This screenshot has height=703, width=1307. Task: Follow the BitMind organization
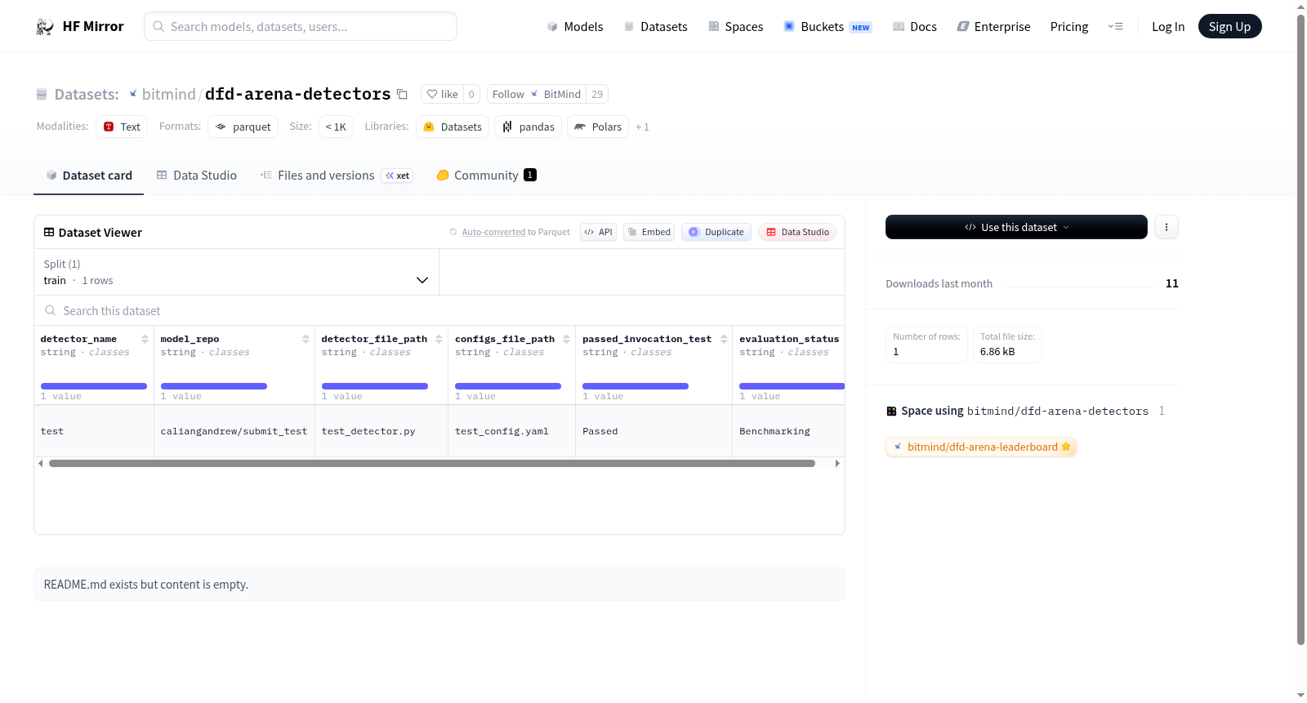click(x=537, y=94)
